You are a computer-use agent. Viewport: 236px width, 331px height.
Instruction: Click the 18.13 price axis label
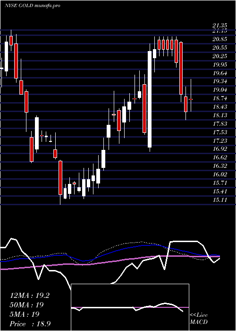pos(220,115)
